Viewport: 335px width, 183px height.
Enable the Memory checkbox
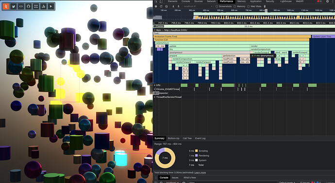click(234, 6)
